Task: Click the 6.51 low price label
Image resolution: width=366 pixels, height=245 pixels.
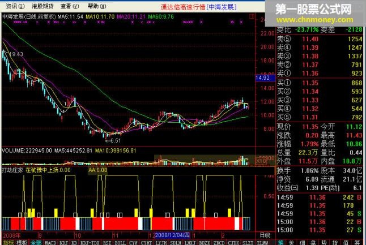Action: [116, 140]
